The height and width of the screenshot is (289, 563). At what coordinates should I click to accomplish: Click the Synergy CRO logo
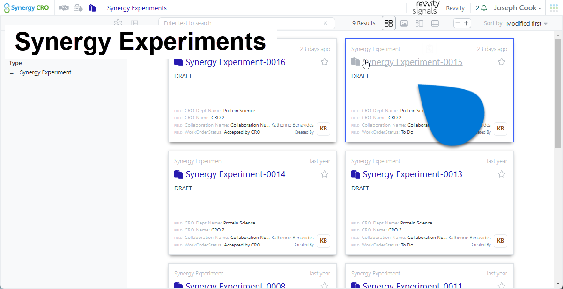pyautogui.click(x=27, y=8)
